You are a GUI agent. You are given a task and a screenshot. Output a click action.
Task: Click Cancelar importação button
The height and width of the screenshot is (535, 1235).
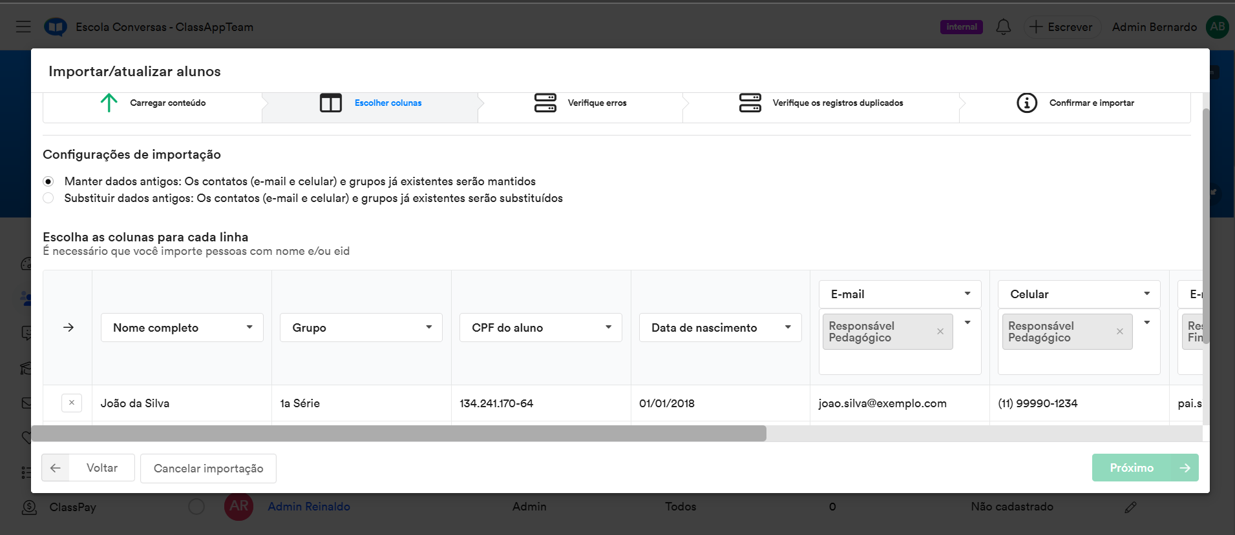208,469
